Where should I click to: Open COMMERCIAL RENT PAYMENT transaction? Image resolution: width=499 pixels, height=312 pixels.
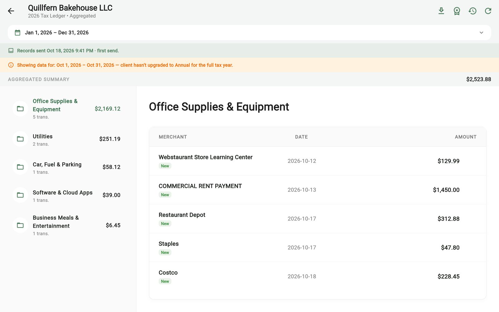click(x=317, y=190)
